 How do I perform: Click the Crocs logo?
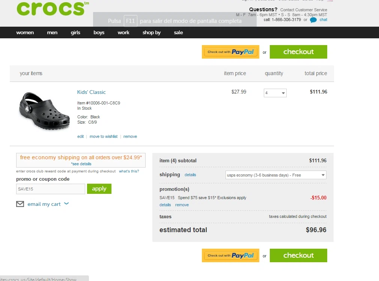click(53, 9)
